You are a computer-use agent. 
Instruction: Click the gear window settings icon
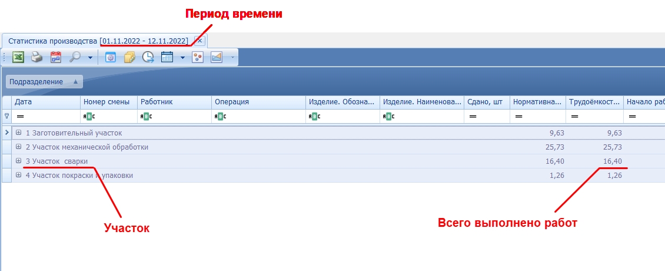coord(110,57)
